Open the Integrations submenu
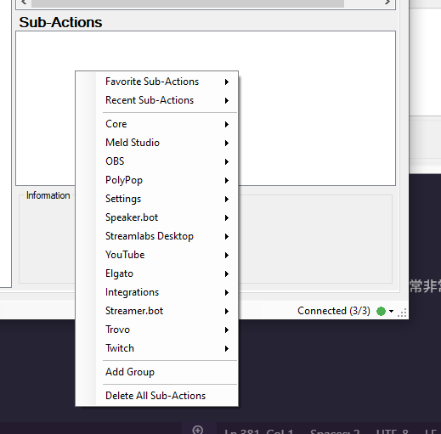 click(156, 292)
